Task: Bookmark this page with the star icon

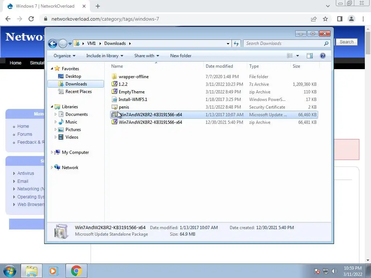Action: pyautogui.click(x=326, y=19)
